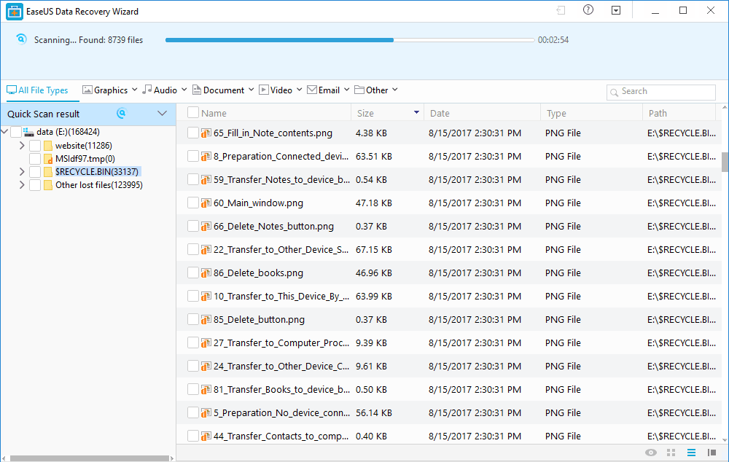The width and height of the screenshot is (729, 462).
Task: Click the EaseUS app logo icon
Action: tap(15, 12)
